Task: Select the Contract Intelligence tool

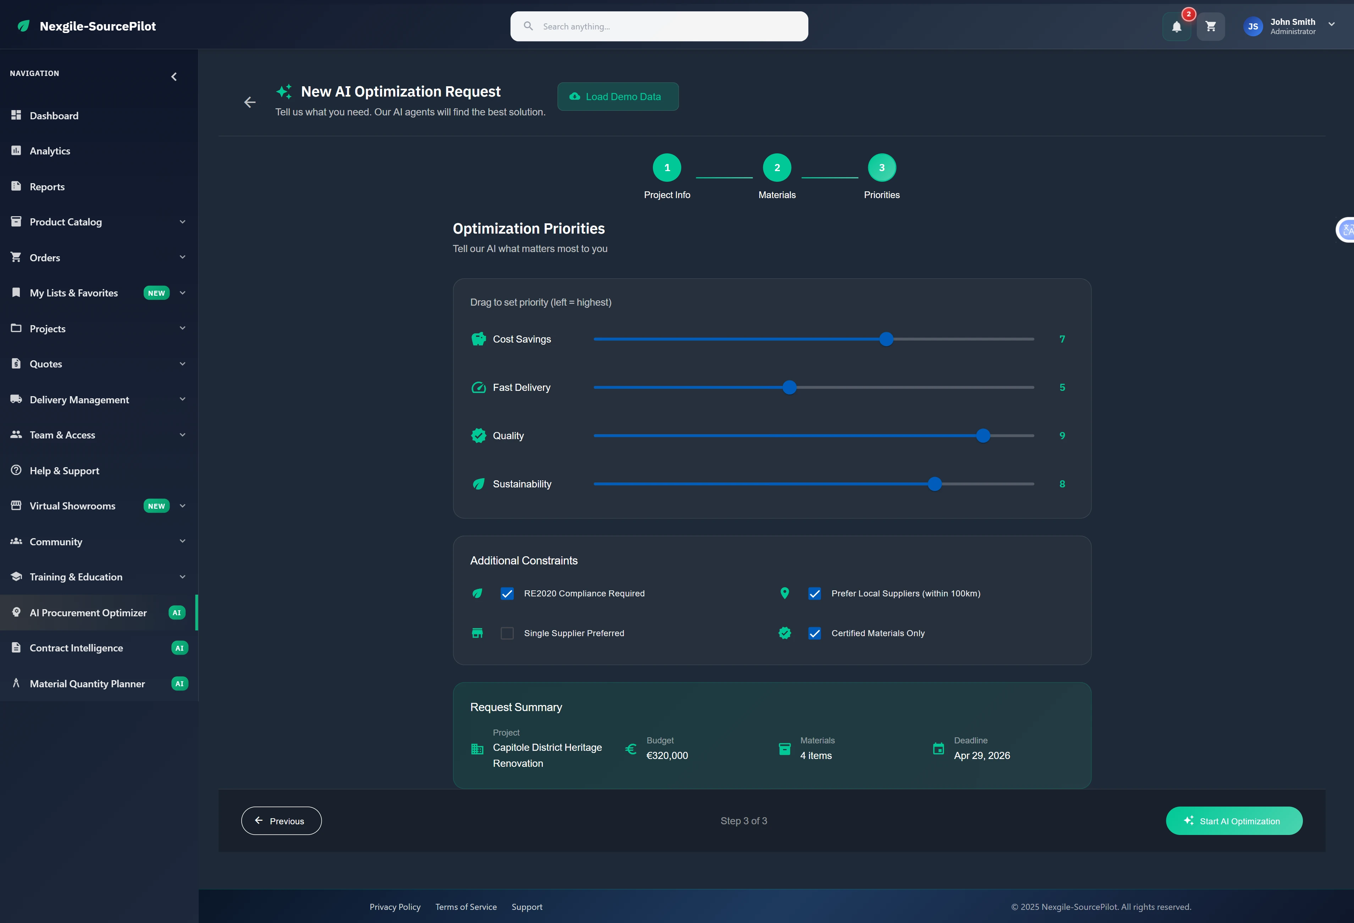Action: tap(76, 648)
